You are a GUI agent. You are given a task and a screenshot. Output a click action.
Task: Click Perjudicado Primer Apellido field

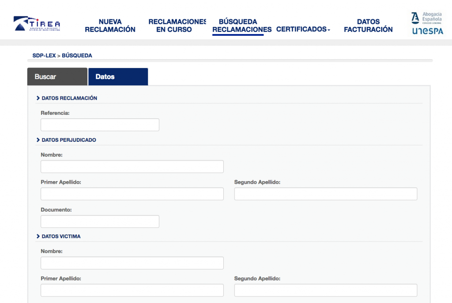(132, 194)
